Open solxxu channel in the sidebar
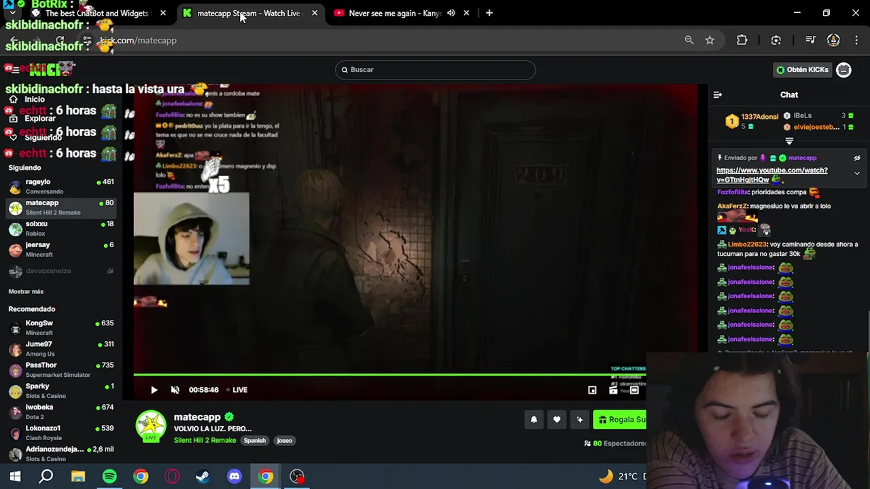Image resolution: width=870 pixels, height=489 pixels. [61, 228]
